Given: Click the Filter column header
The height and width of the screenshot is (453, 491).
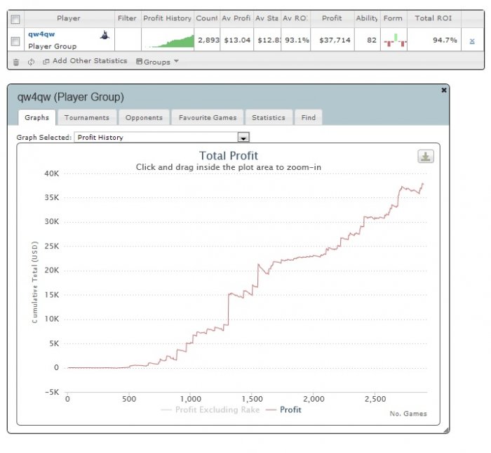Looking at the screenshot, I should (x=128, y=18).
